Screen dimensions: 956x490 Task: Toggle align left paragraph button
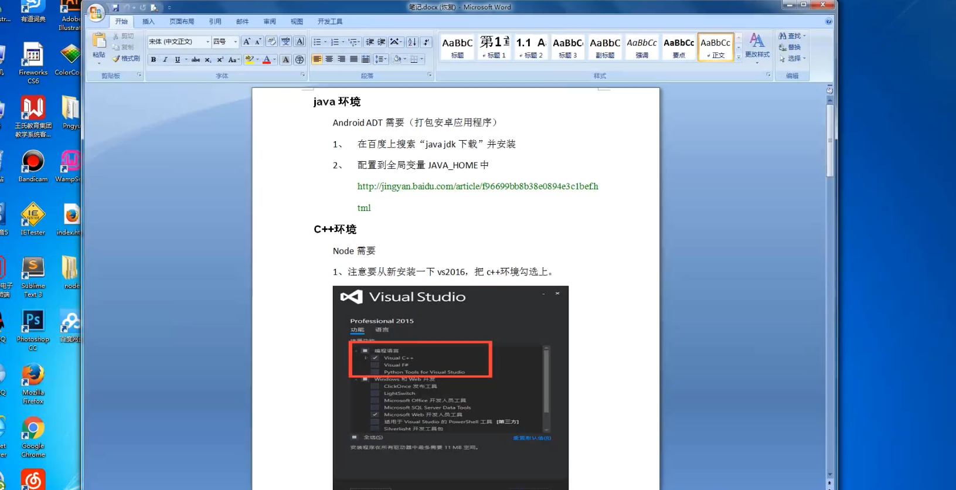(x=317, y=59)
